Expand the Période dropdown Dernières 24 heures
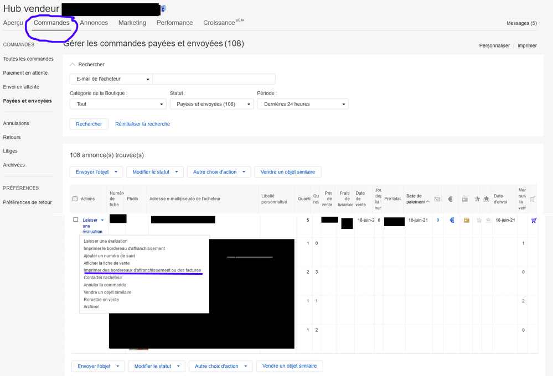 [x=303, y=104]
